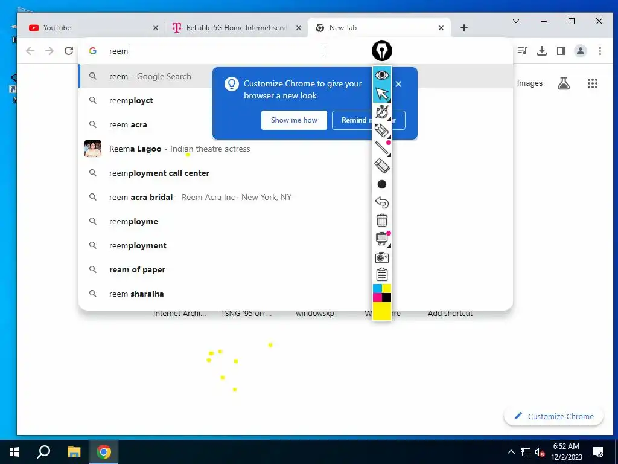Click the Epic Pen logo button

(x=381, y=51)
